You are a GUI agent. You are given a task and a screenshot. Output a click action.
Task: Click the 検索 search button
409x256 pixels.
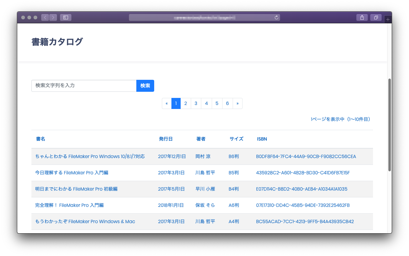tap(145, 86)
